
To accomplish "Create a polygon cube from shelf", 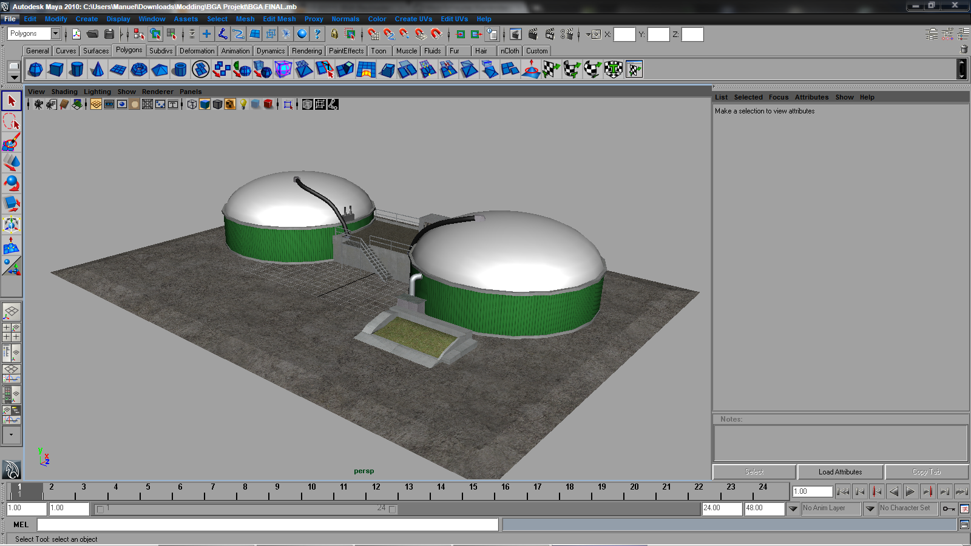I will pyautogui.click(x=56, y=70).
